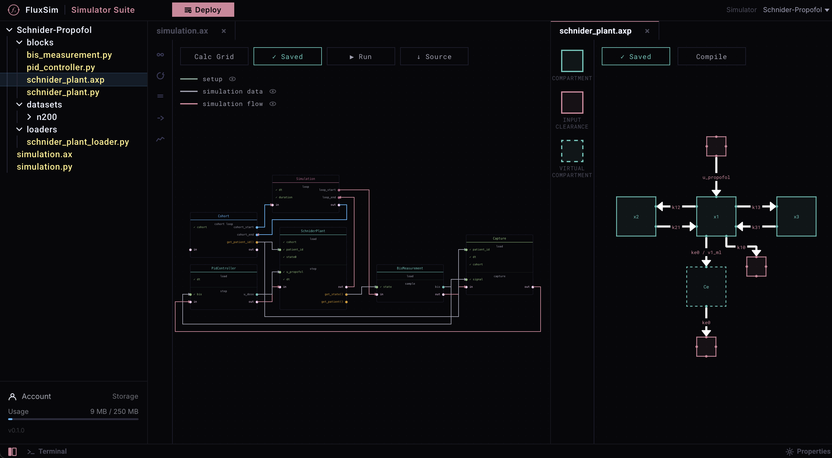
Task: Click the k12 rate arrow label
Action: click(676, 207)
